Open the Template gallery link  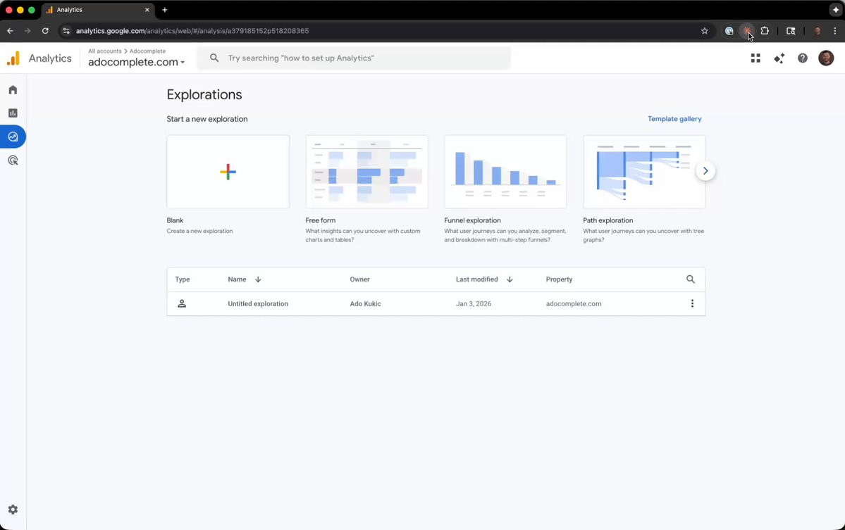(x=674, y=119)
